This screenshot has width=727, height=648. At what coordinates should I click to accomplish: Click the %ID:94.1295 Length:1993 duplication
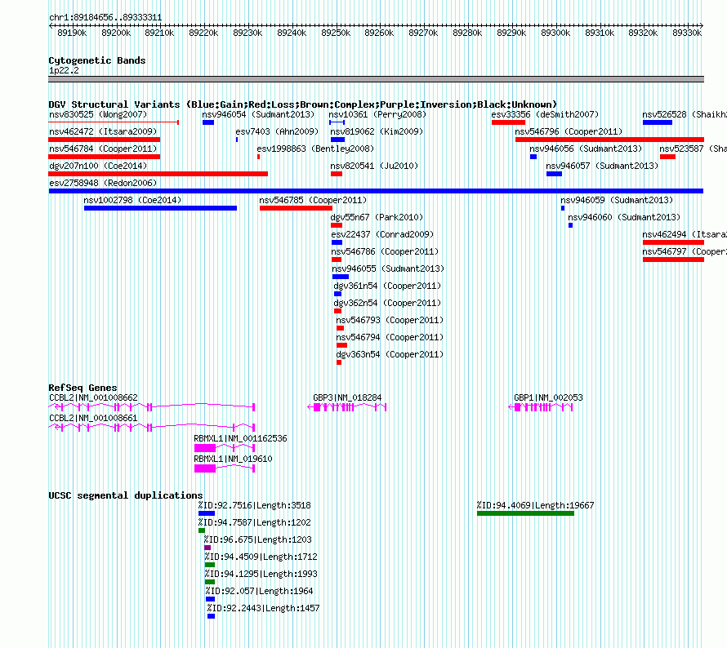click(210, 582)
